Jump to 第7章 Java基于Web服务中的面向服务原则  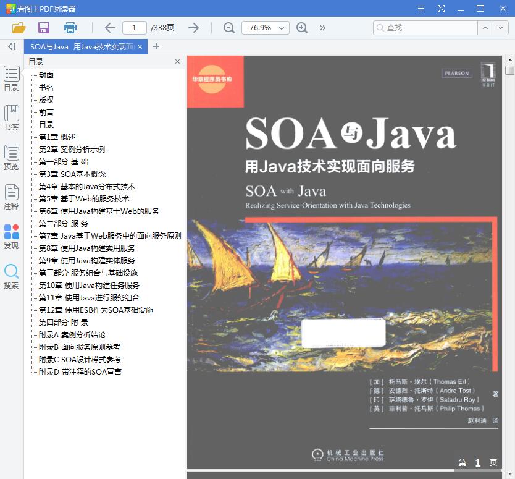coord(110,236)
